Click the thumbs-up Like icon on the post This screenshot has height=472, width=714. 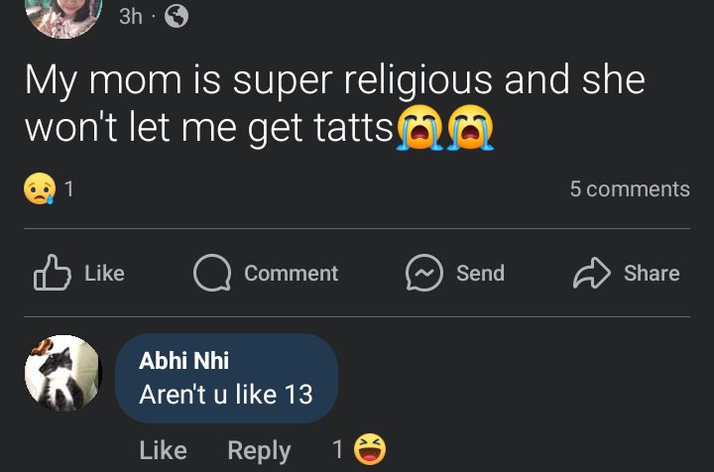click(x=52, y=273)
